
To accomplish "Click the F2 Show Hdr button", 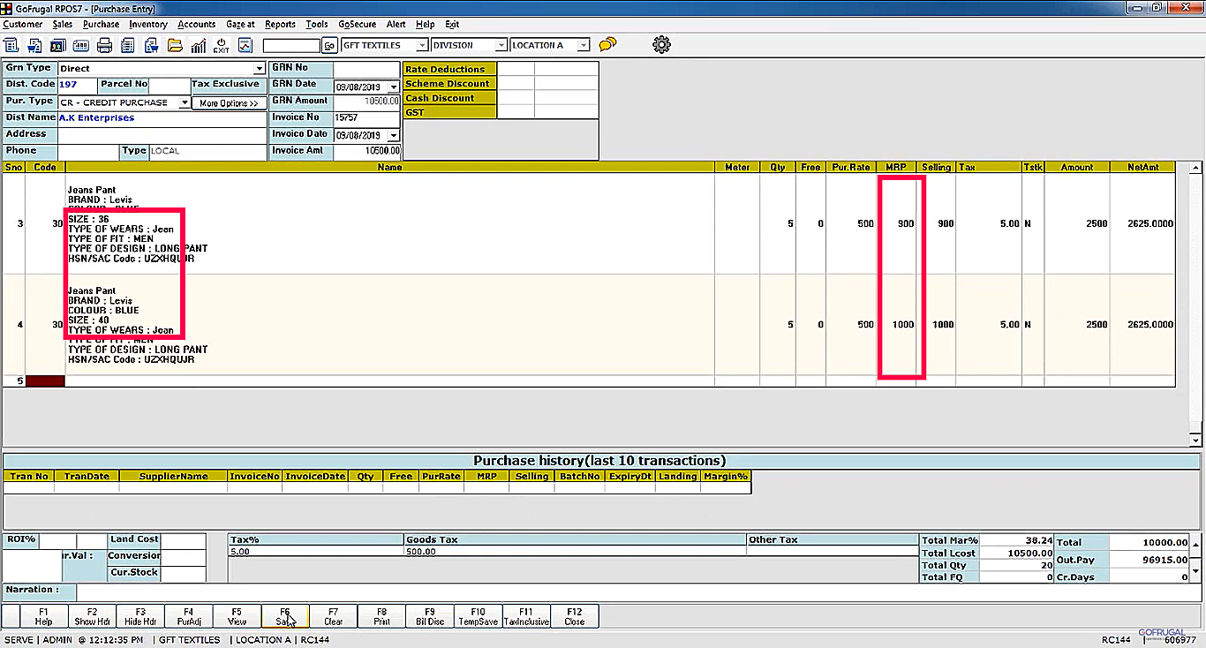I will point(92,616).
